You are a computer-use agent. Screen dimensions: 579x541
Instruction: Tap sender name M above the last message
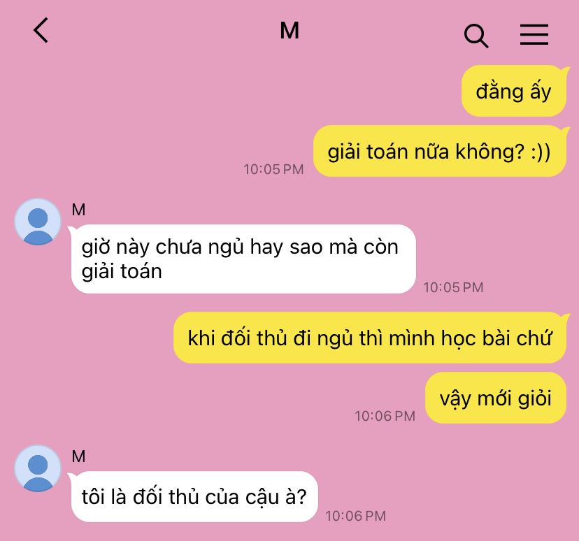pyautogui.click(x=78, y=457)
